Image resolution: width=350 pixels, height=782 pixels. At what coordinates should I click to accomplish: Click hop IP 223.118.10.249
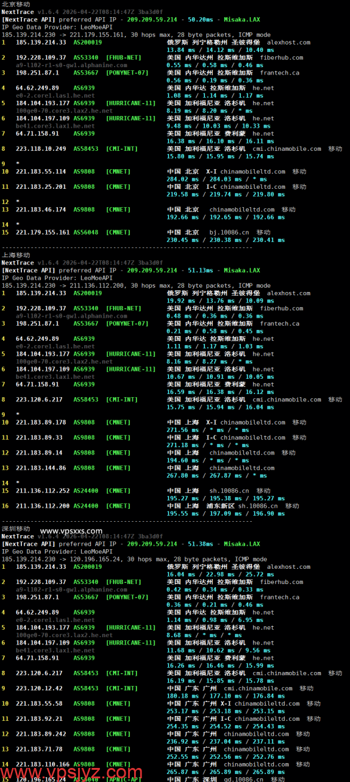click(41, 148)
